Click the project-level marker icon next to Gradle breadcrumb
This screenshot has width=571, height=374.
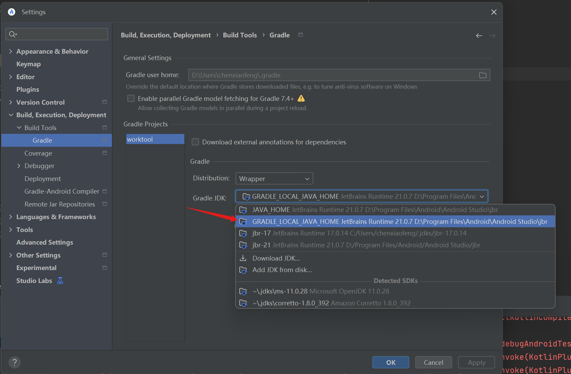point(300,35)
